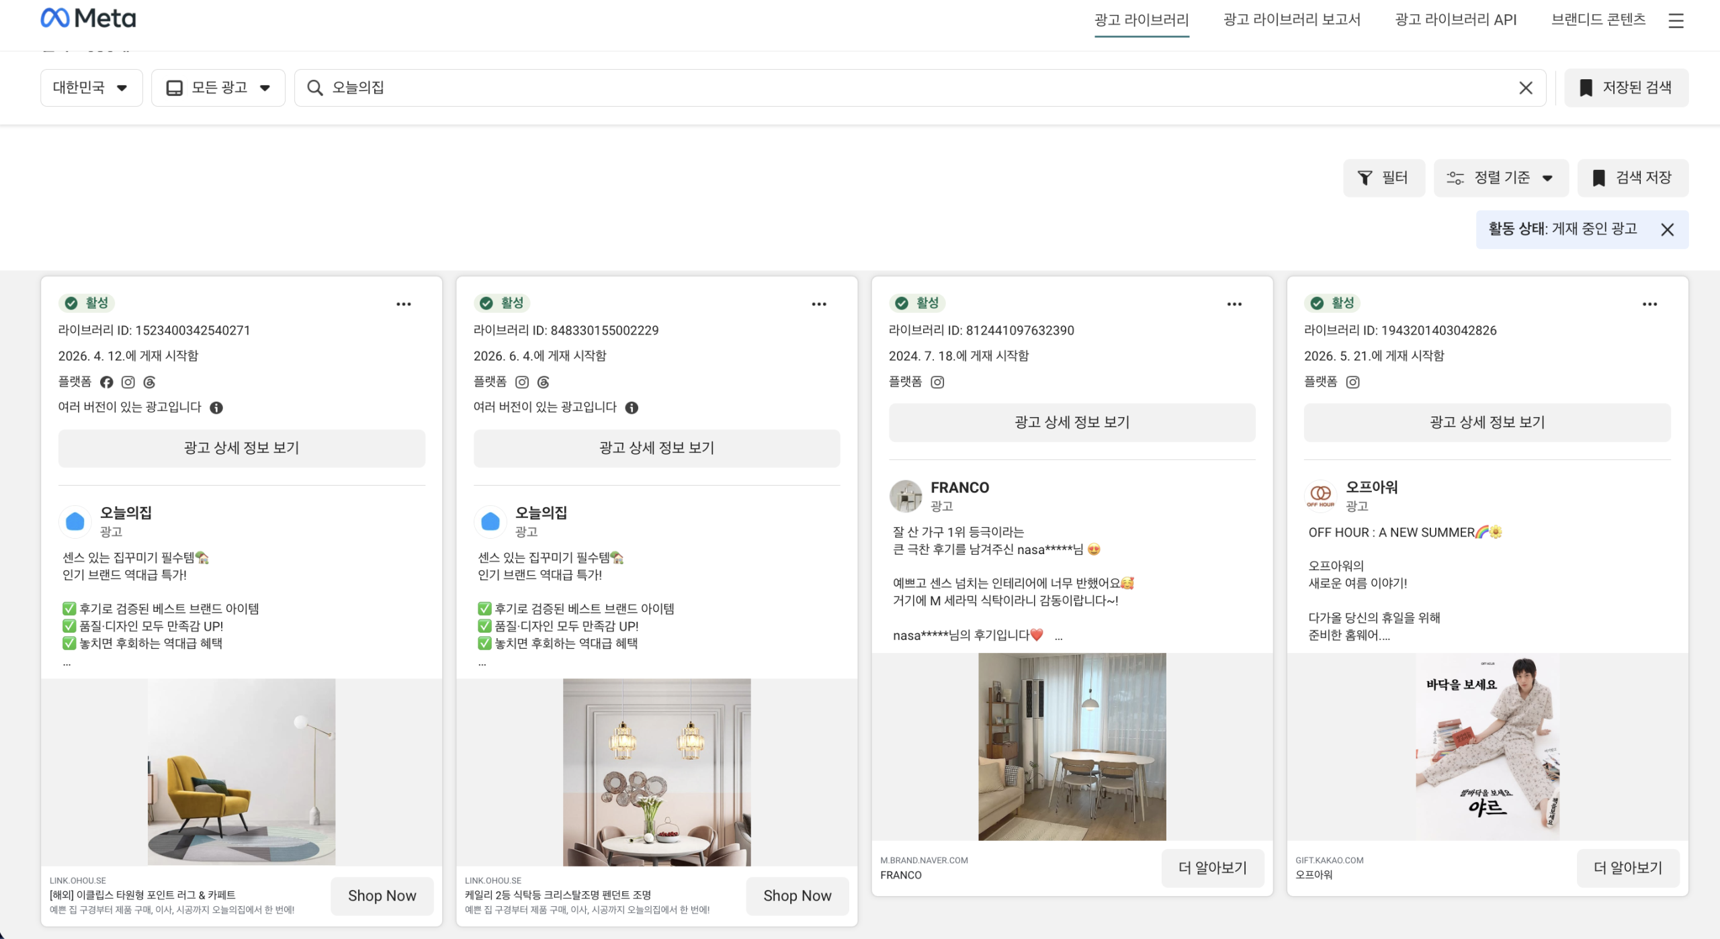Focus the ad search input field
Screen dimensions: 1720x939
(920, 88)
